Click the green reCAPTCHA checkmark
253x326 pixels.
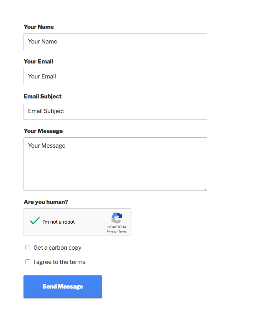click(x=35, y=221)
